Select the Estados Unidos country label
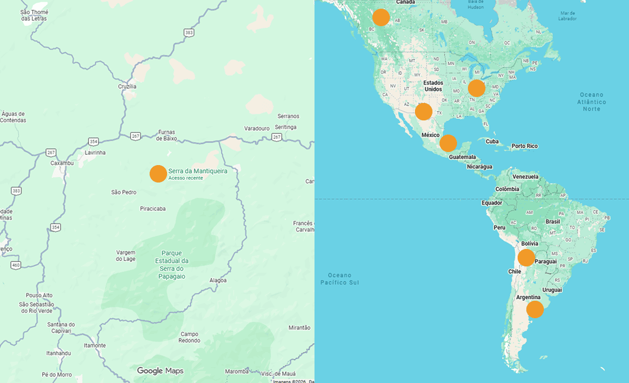Screen dimensions: 629x383 (433, 86)
